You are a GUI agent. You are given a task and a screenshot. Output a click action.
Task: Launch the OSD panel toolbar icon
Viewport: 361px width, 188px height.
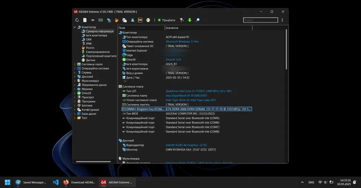pos(140,20)
